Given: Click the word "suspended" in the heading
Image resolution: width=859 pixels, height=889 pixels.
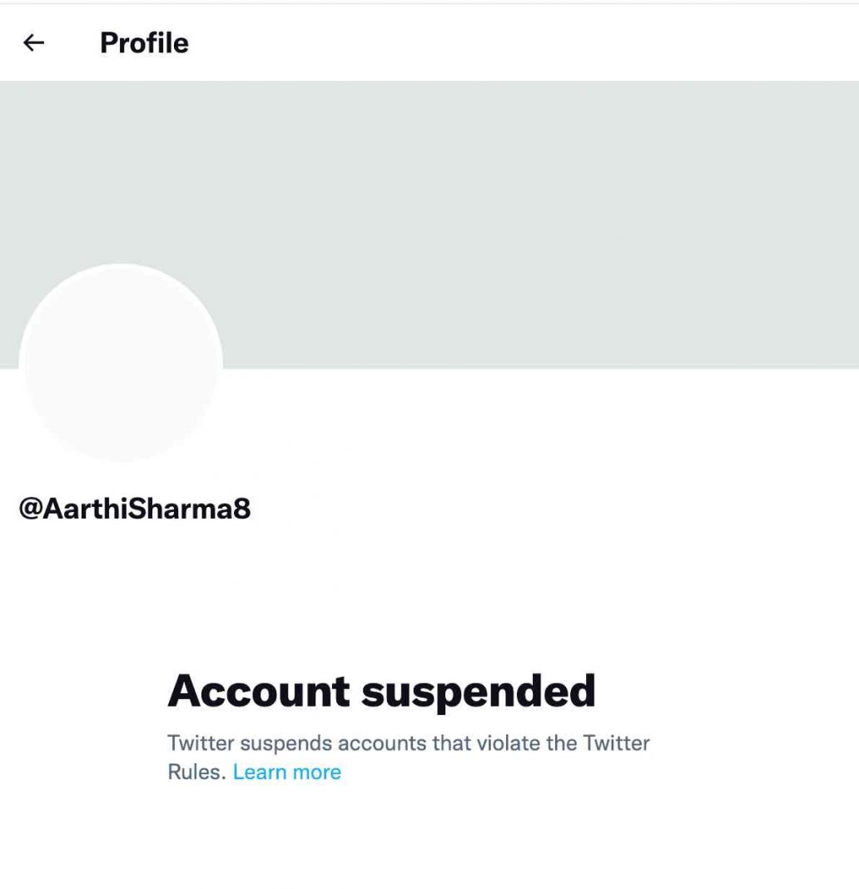Looking at the screenshot, I should coord(479,691).
